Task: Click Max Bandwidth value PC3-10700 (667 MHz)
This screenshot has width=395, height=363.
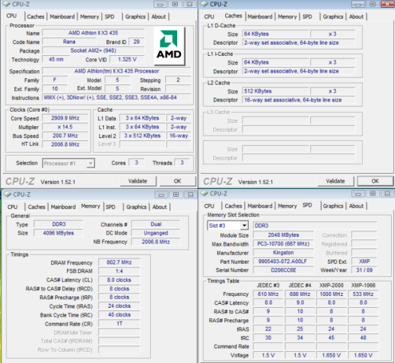Action: pos(283,244)
